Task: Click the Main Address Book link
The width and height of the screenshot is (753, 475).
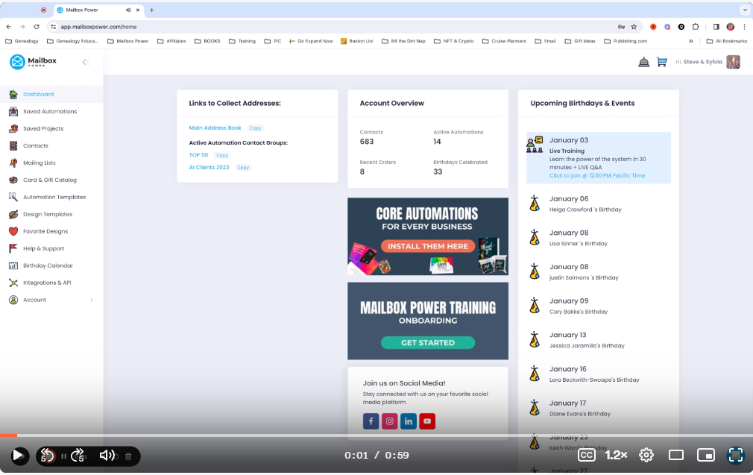Action: (215, 128)
